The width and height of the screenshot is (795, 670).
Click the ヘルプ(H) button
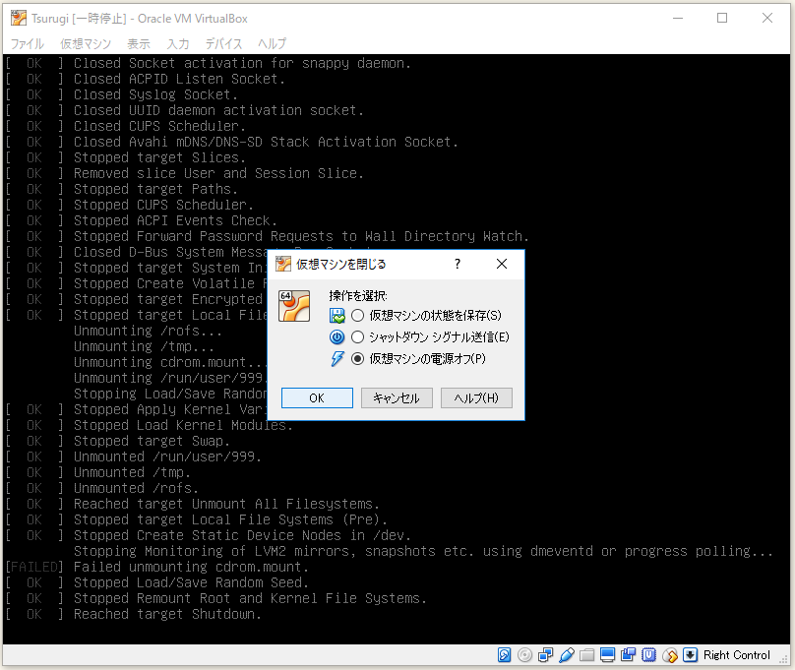click(x=476, y=397)
